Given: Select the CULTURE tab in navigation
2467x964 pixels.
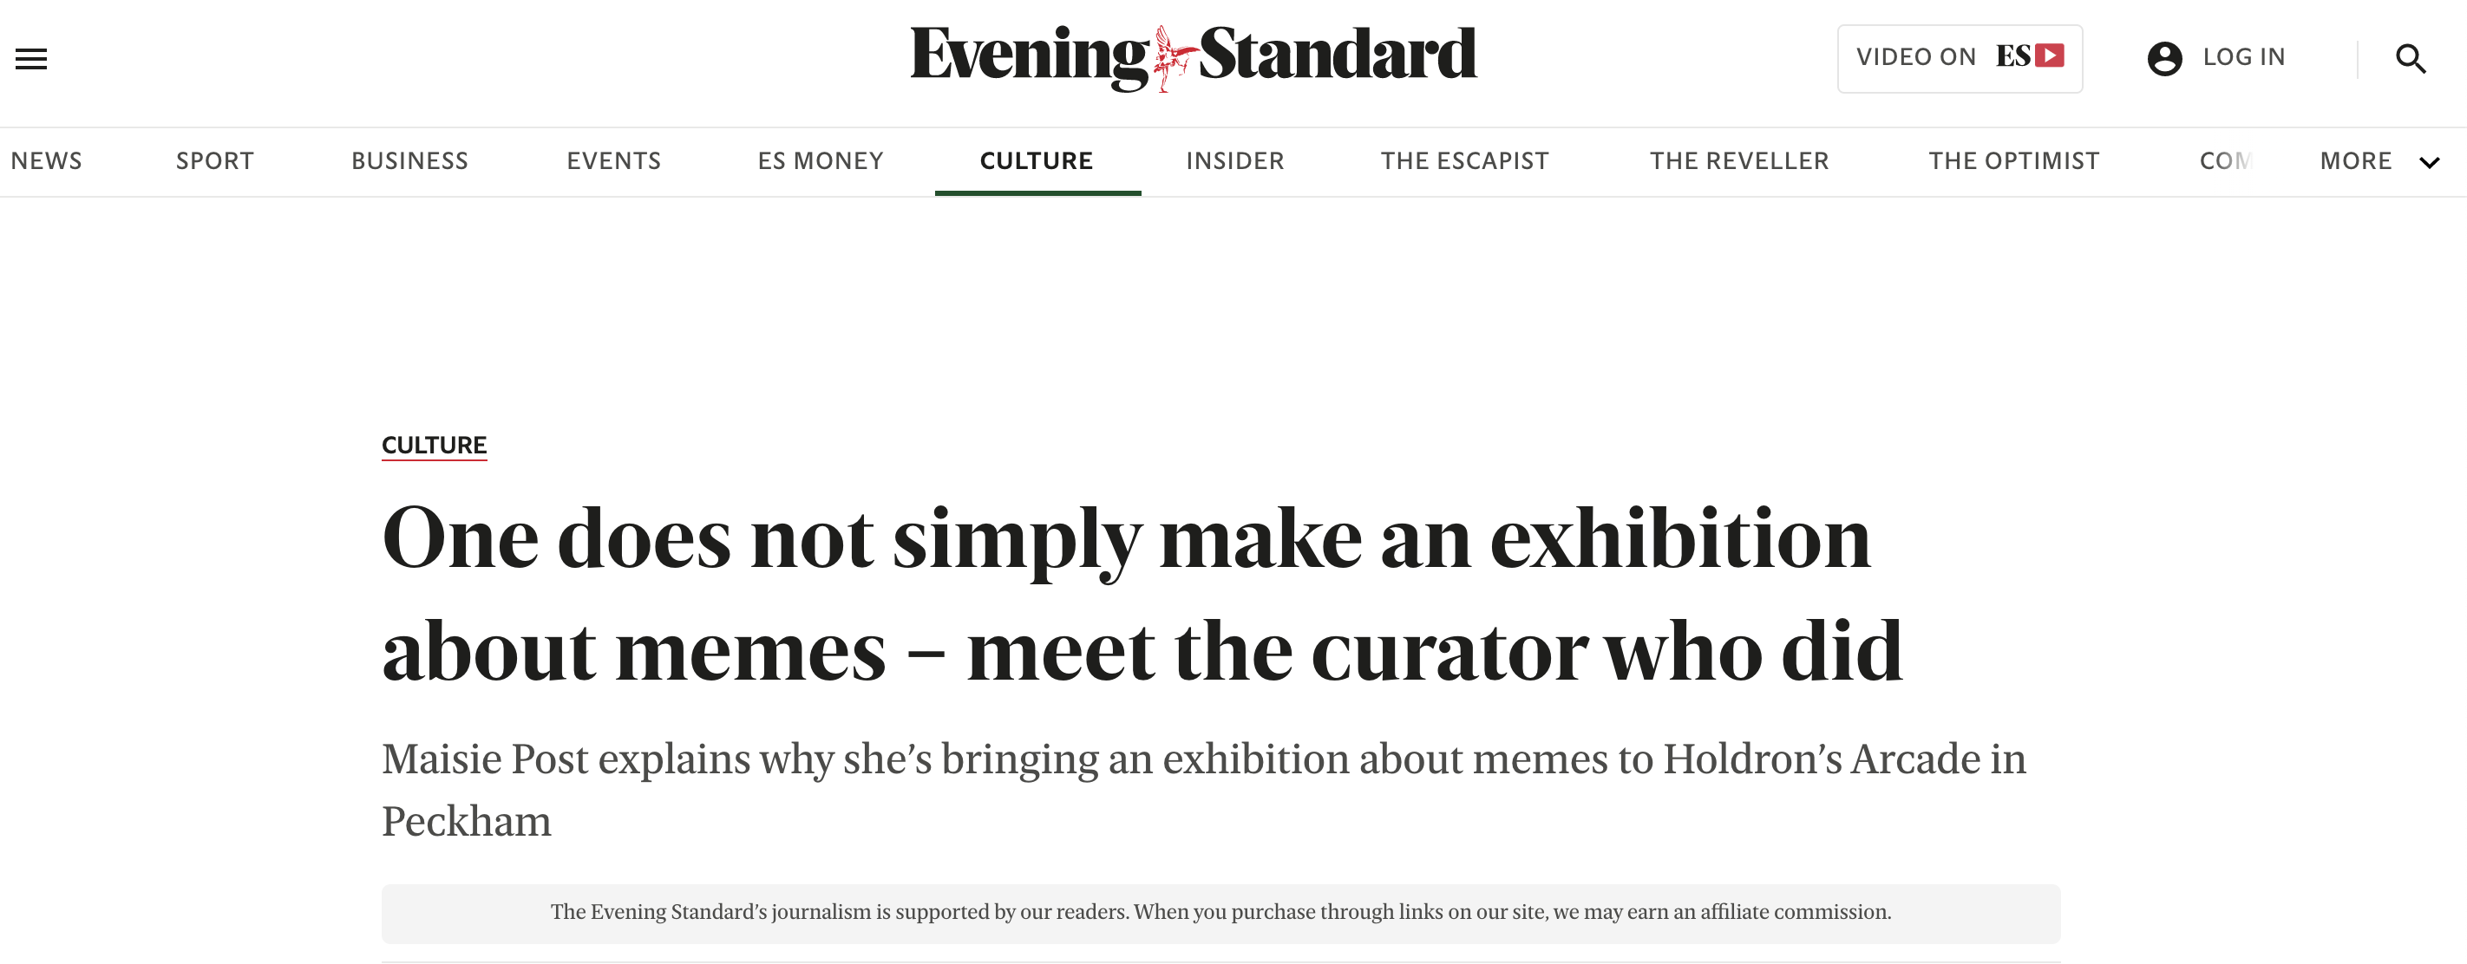Looking at the screenshot, I should [x=1037, y=161].
